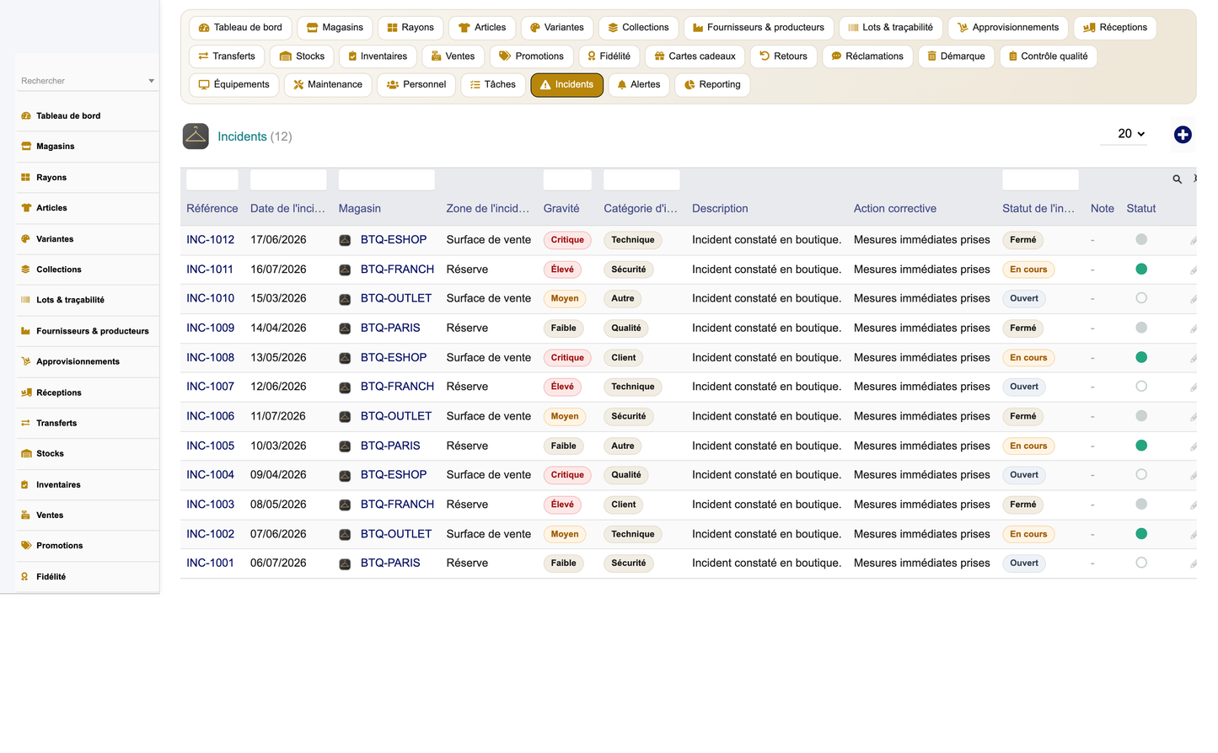Open incident link INC-1008
Image resolution: width=1218 pixels, height=753 pixels.
pos(211,358)
